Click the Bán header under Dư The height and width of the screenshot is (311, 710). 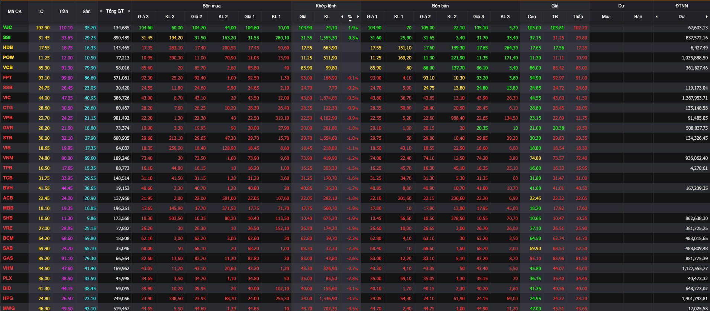638,17
